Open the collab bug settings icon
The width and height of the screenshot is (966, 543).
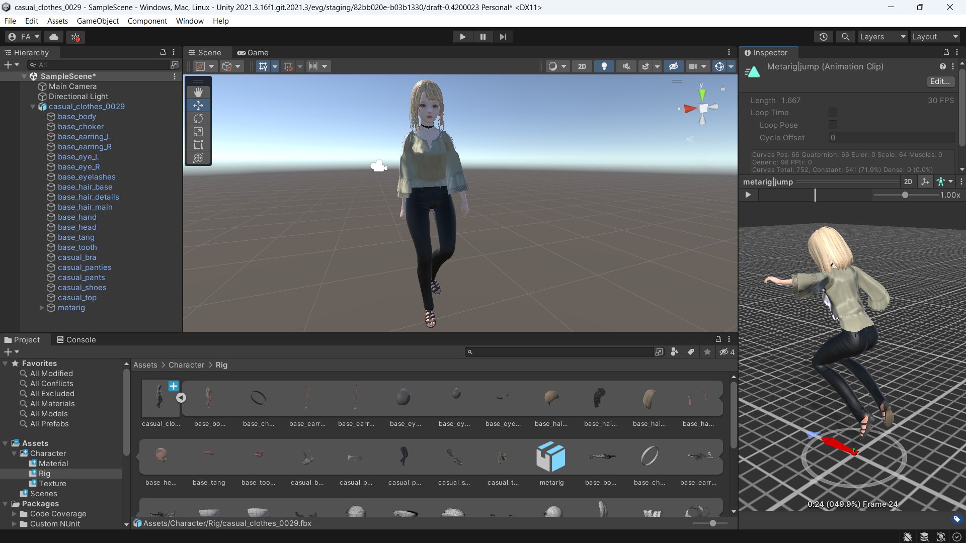click(75, 37)
